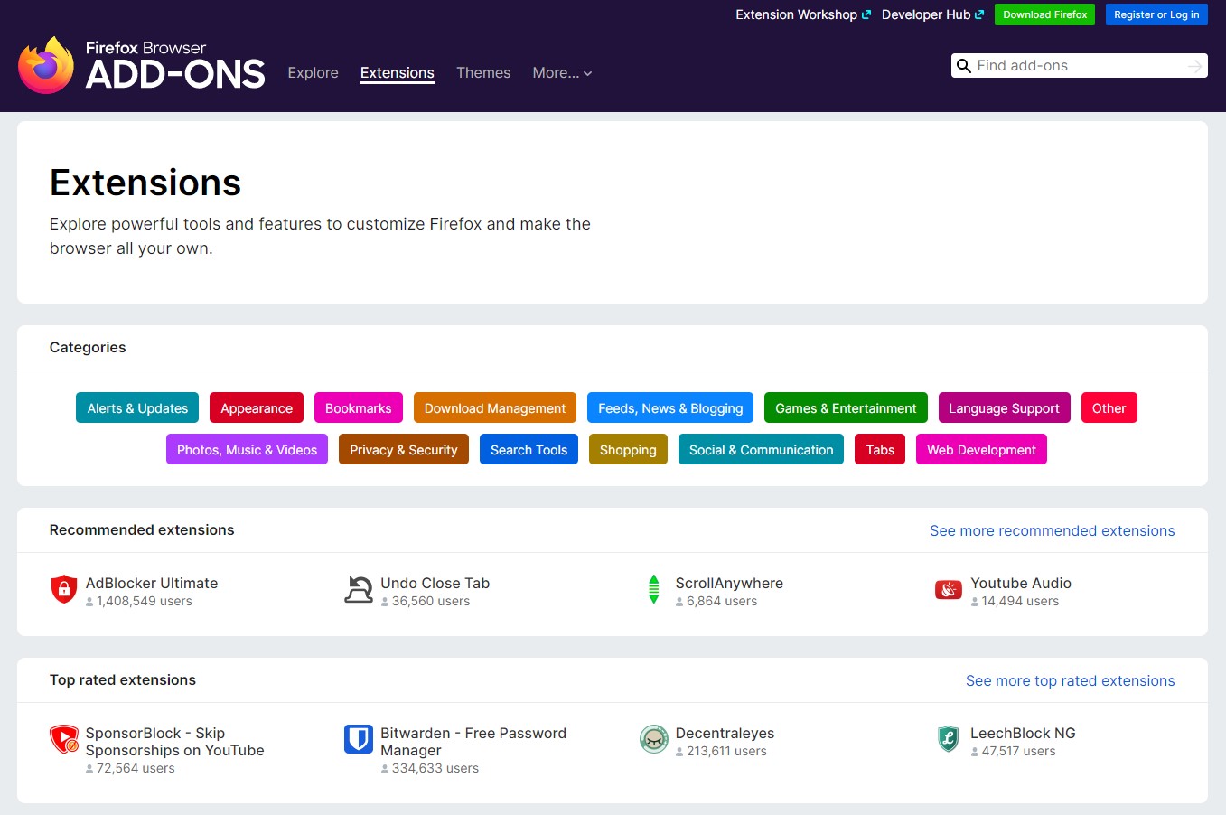Open the Youtube Audio extension icon
This screenshot has height=815, width=1226.
[949, 590]
